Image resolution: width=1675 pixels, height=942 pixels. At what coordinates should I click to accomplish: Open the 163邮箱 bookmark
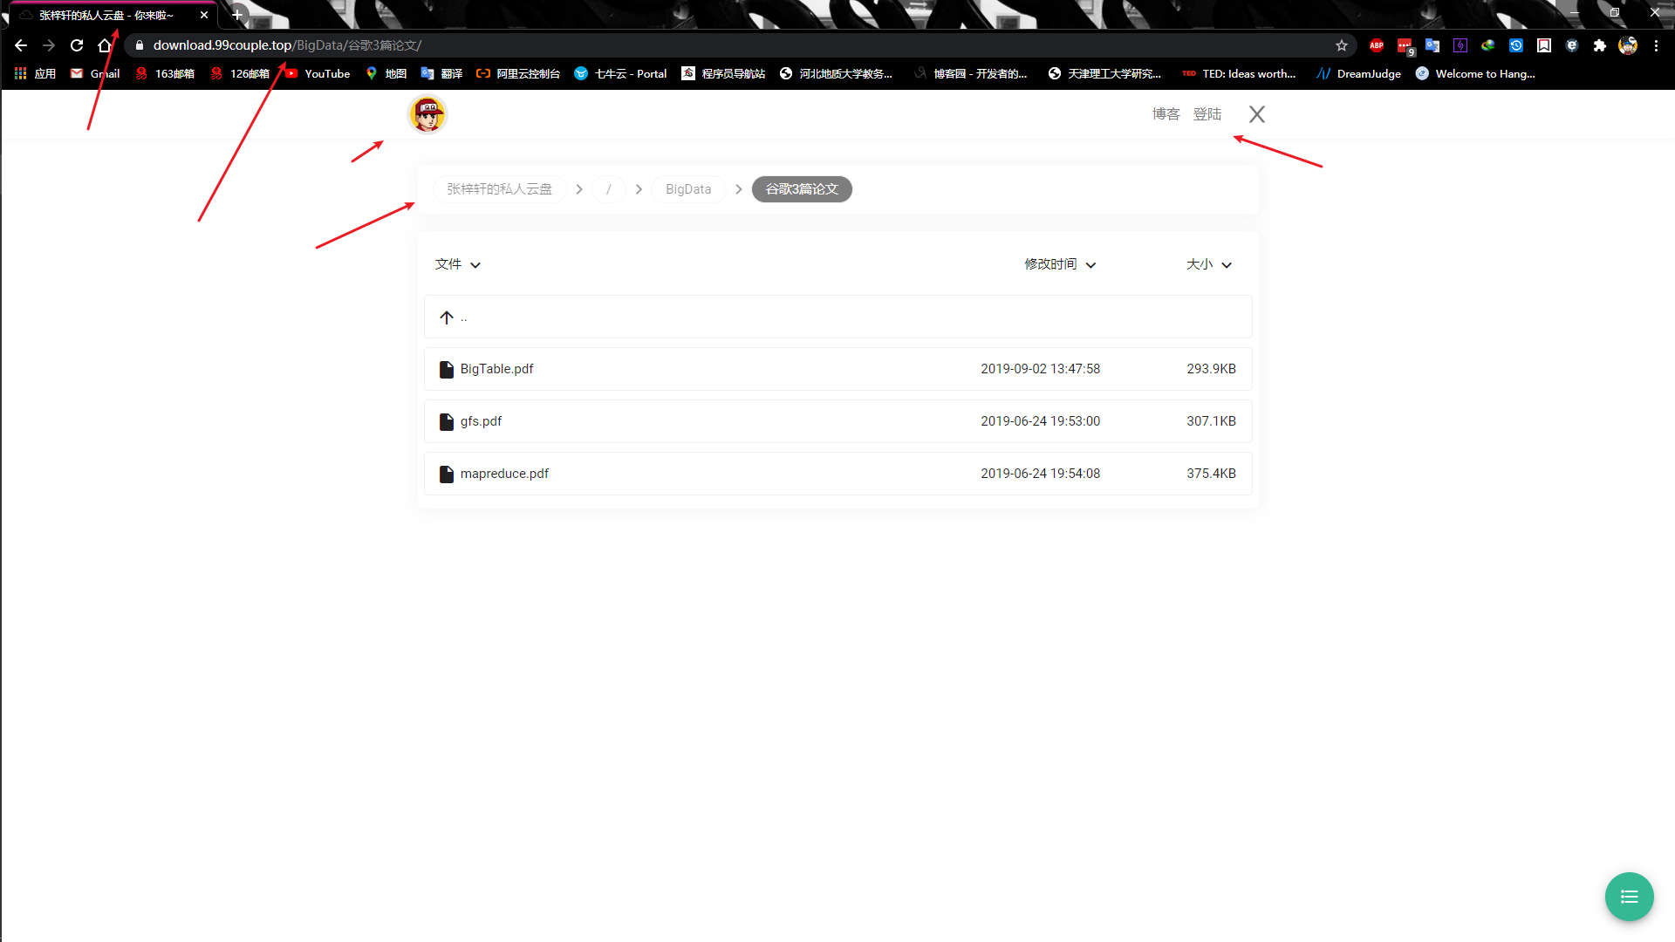(165, 73)
